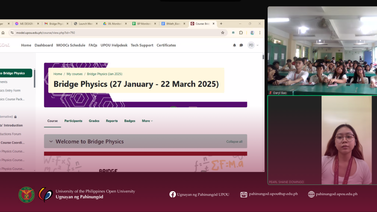Click the Home breadcrumb link
Image resolution: width=377 pixels, height=212 pixels.
[58, 74]
